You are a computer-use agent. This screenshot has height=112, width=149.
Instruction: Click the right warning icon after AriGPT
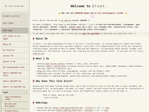[x=126, y=13]
